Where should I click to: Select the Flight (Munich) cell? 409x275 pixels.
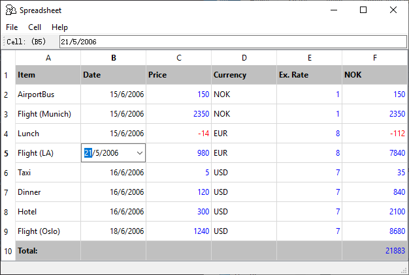point(48,114)
